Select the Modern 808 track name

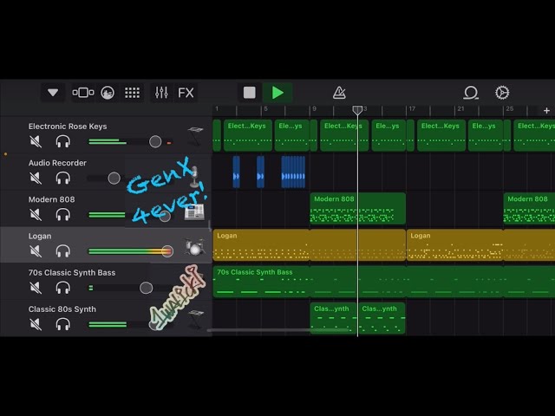point(52,199)
